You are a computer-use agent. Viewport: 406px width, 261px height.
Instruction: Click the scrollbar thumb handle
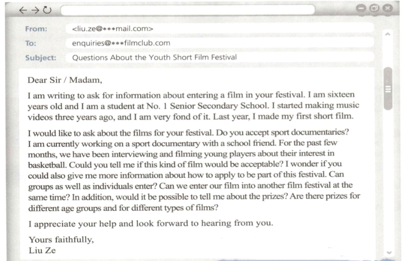[388, 89]
